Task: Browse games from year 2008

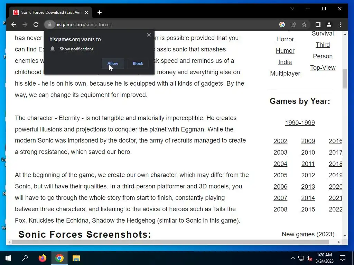Action: click(x=280, y=209)
